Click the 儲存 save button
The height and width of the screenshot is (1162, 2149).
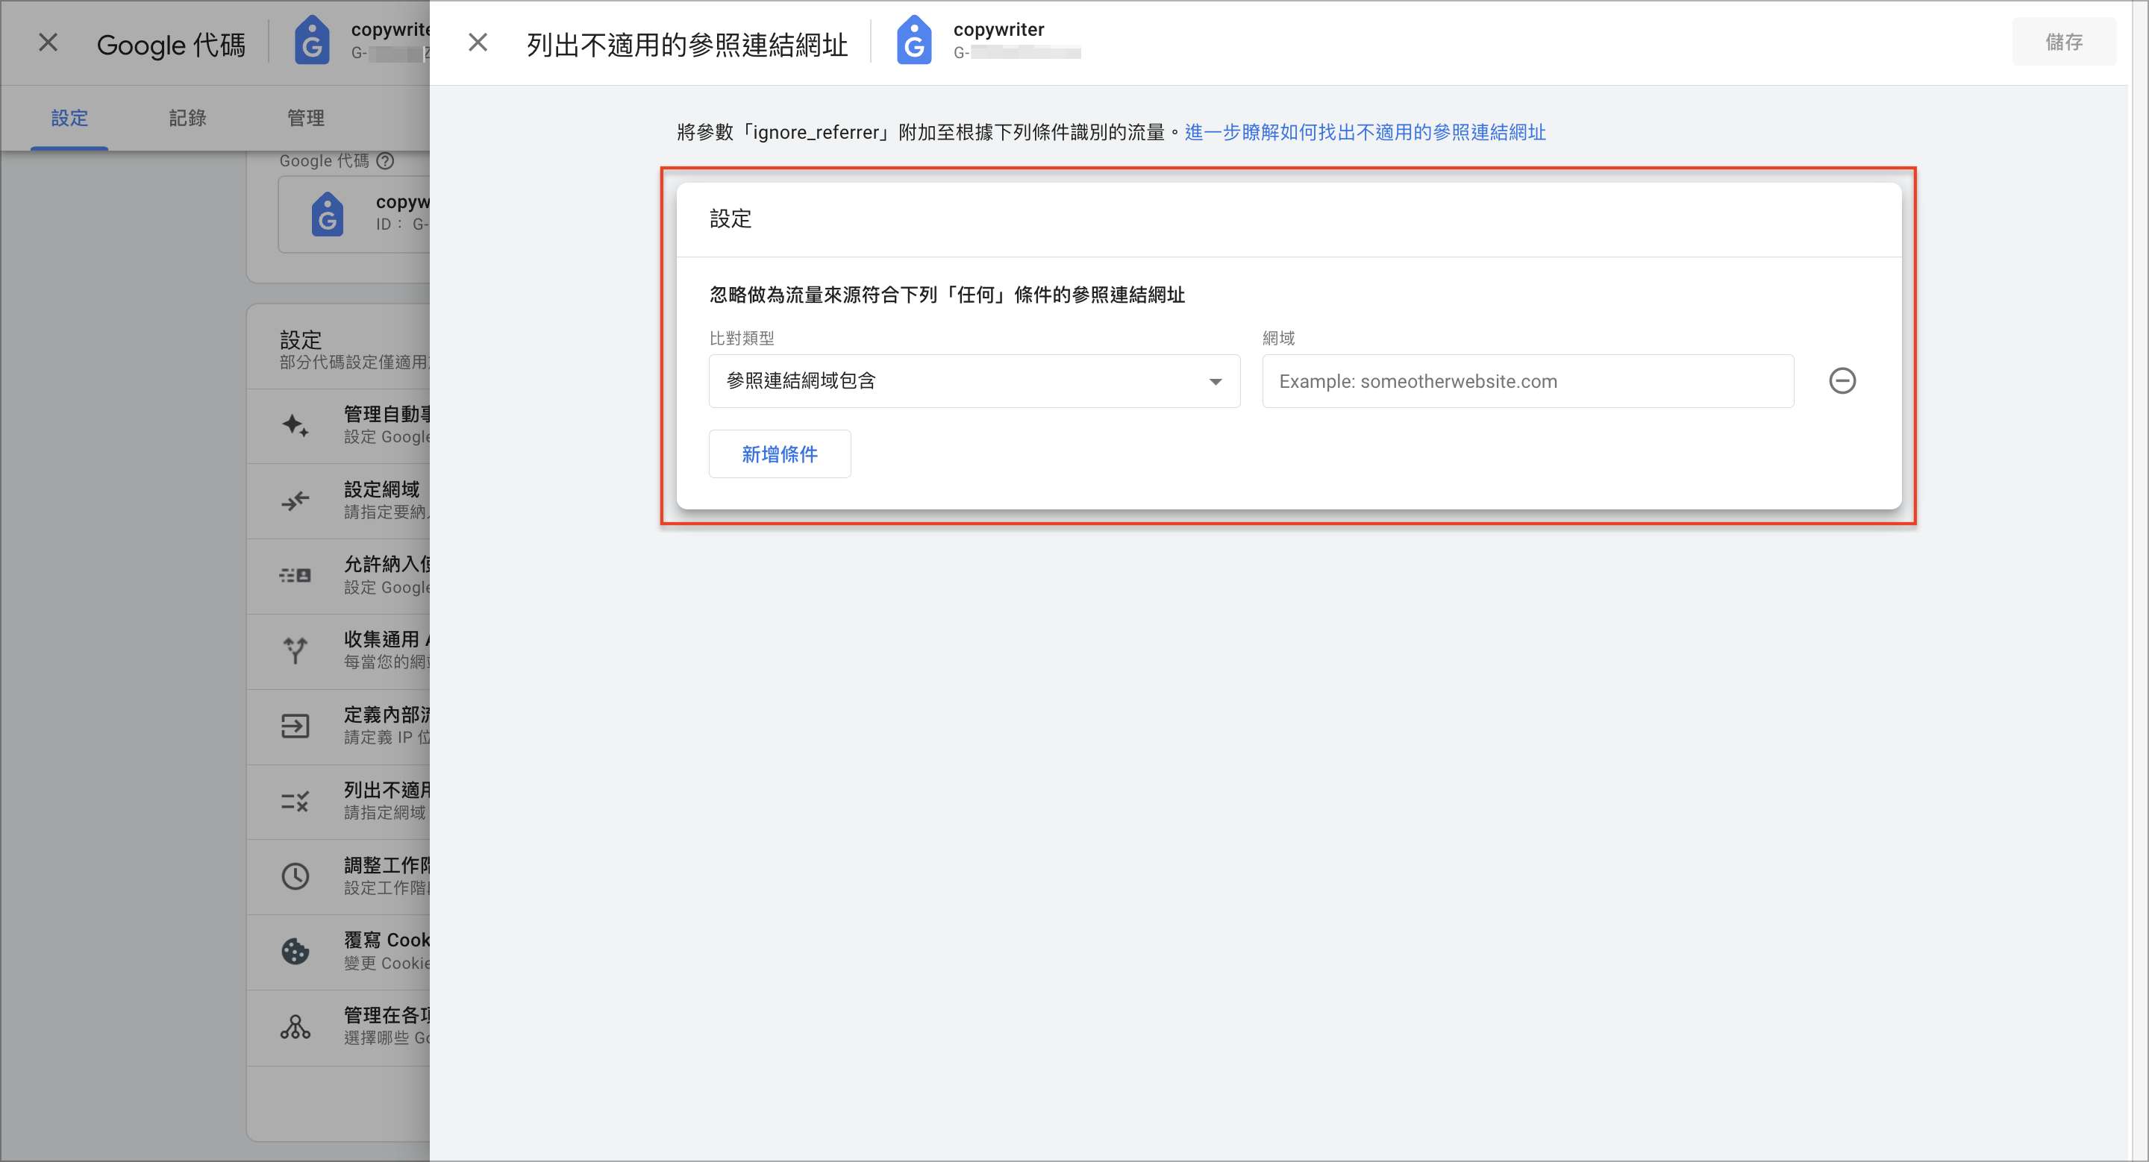pos(2063,43)
